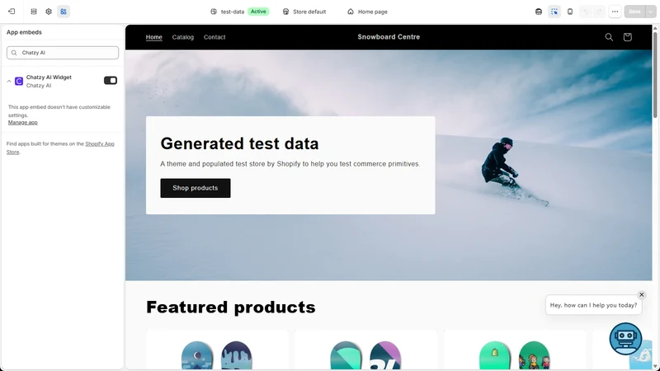Screen dimensions: 660x371
Task: Click the Active status badge
Action: (x=258, y=12)
